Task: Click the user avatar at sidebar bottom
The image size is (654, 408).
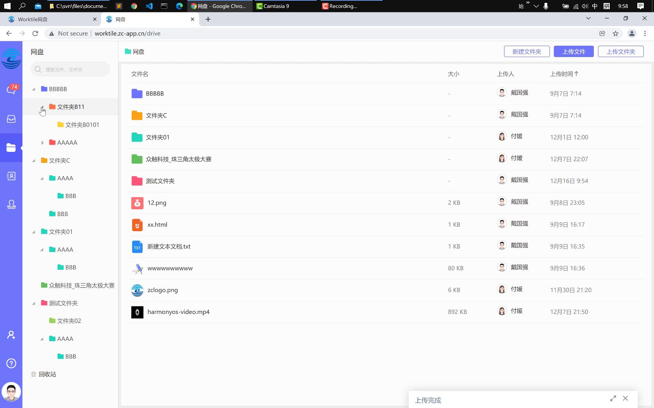Action: click(x=11, y=392)
